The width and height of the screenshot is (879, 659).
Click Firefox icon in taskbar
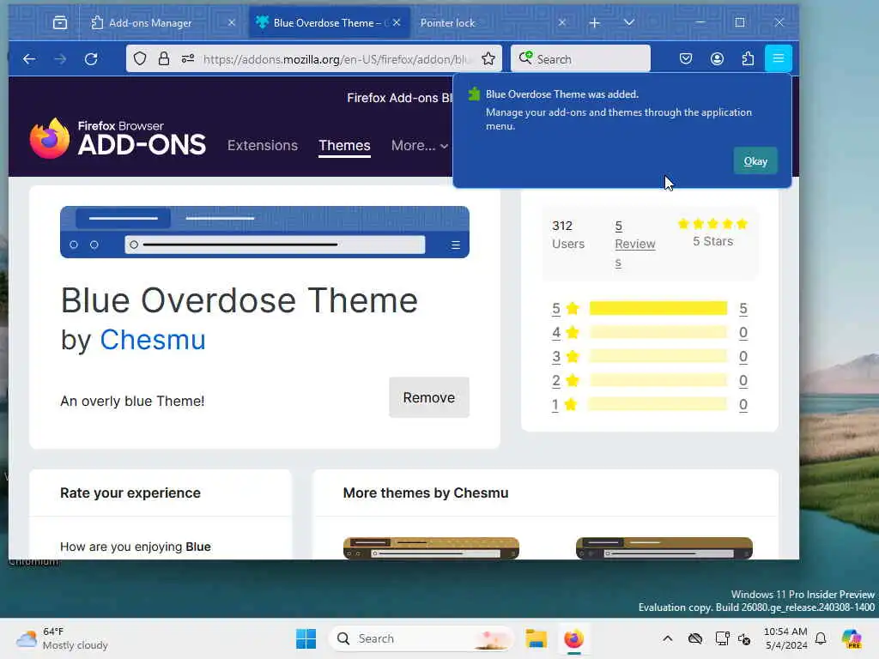pos(573,638)
